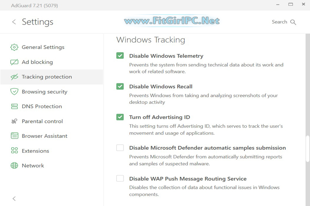Image resolution: width=310 pixels, height=206 pixels.
Task: Click the vertical scrollbar thumb
Action: tap(307, 149)
